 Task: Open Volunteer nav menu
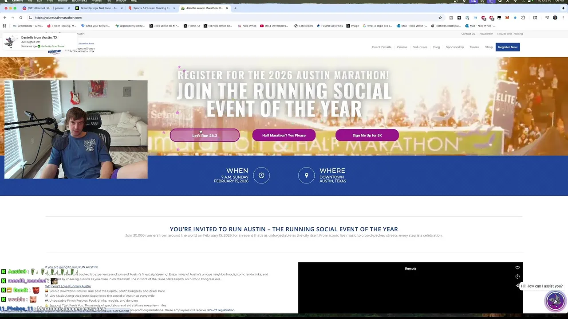point(420,47)
